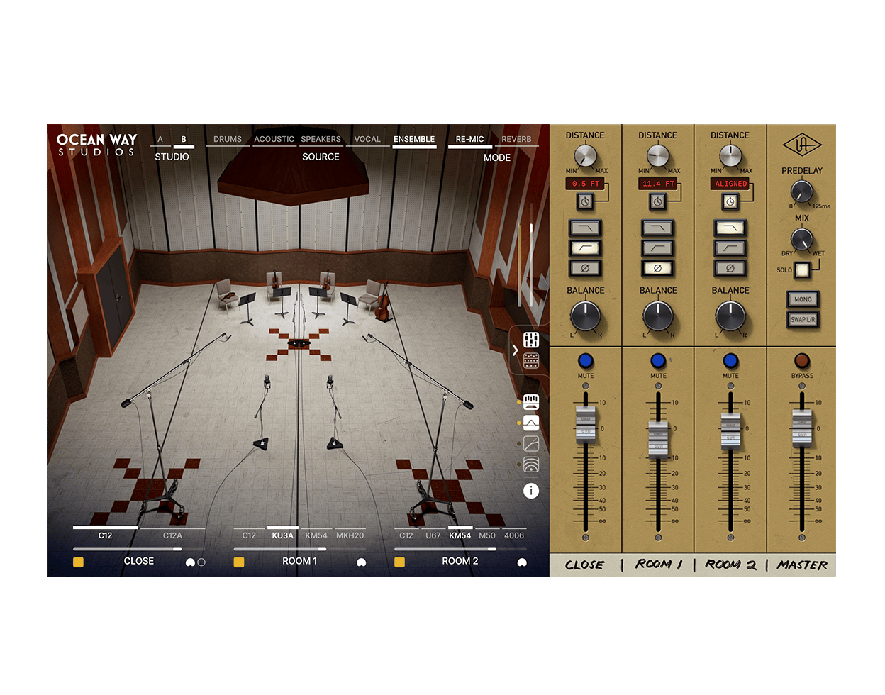
Task: Click the clock icon under the Close distance readout
Action: pos(586,202)
